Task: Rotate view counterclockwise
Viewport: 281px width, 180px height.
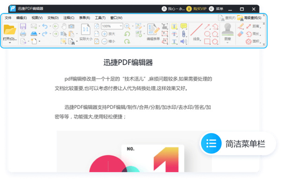Action: (127, 34)
